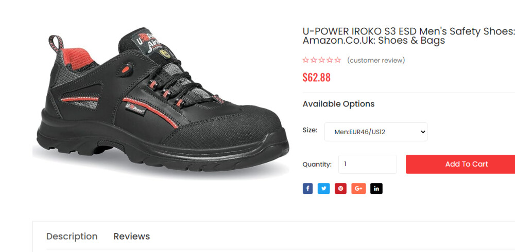Click the first rating star
Screen dimensions: 515x252
click(x=305, y=60)
